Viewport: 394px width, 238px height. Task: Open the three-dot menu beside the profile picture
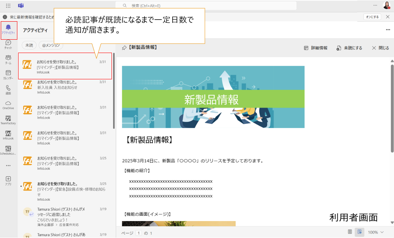coord(375,5)
